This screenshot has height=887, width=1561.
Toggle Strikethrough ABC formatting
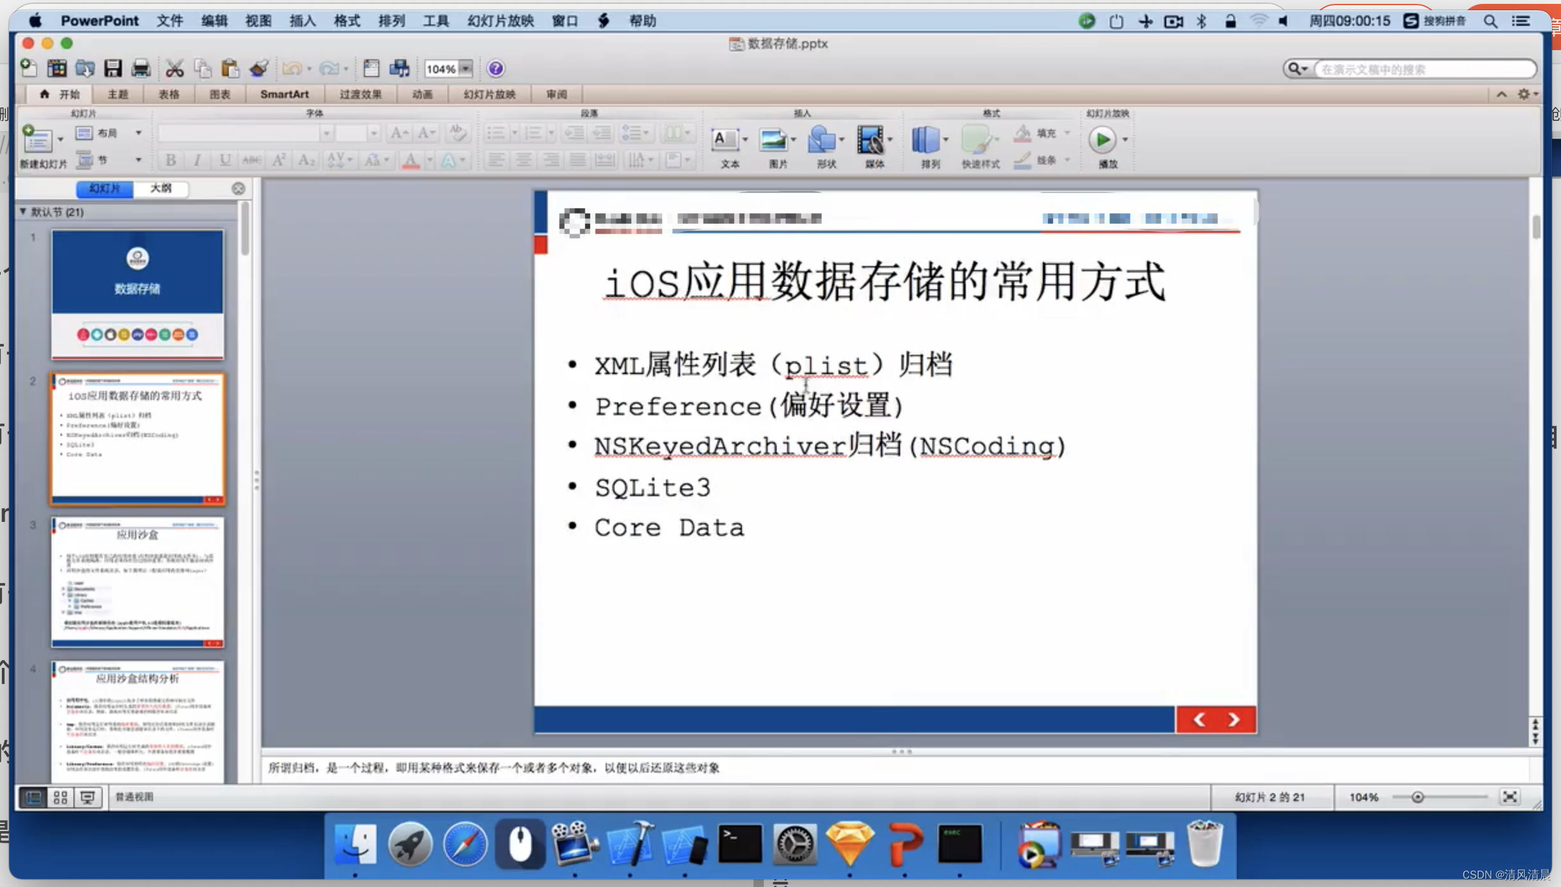251,160
